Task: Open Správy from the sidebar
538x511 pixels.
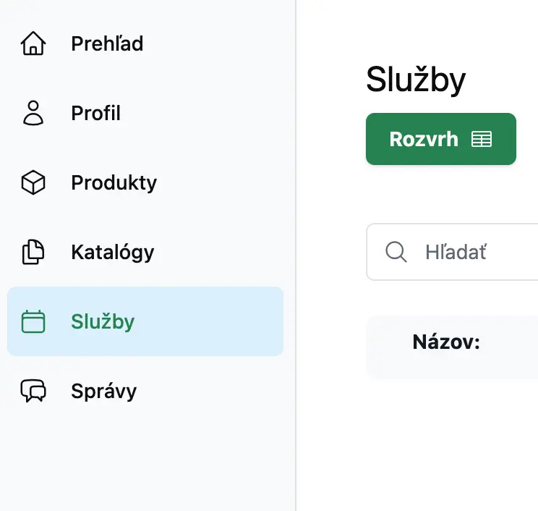Action: [x=103, y=391]
